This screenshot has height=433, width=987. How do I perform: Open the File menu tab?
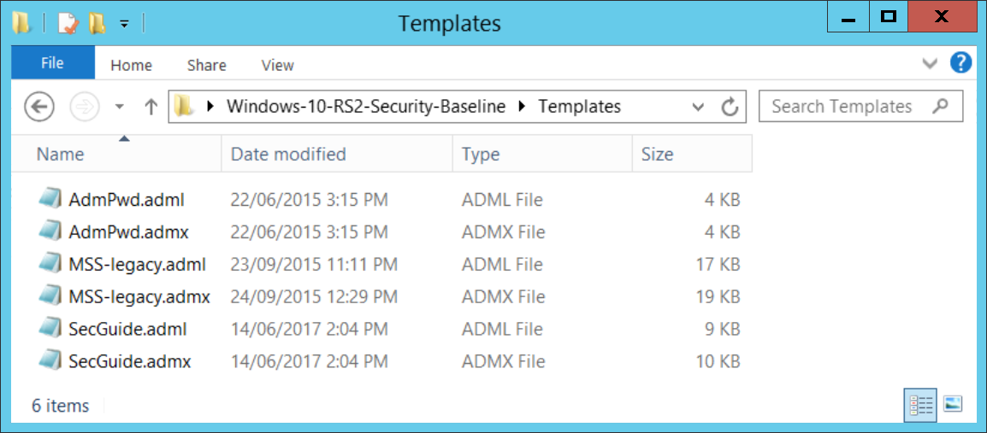(x=53, y=63)
